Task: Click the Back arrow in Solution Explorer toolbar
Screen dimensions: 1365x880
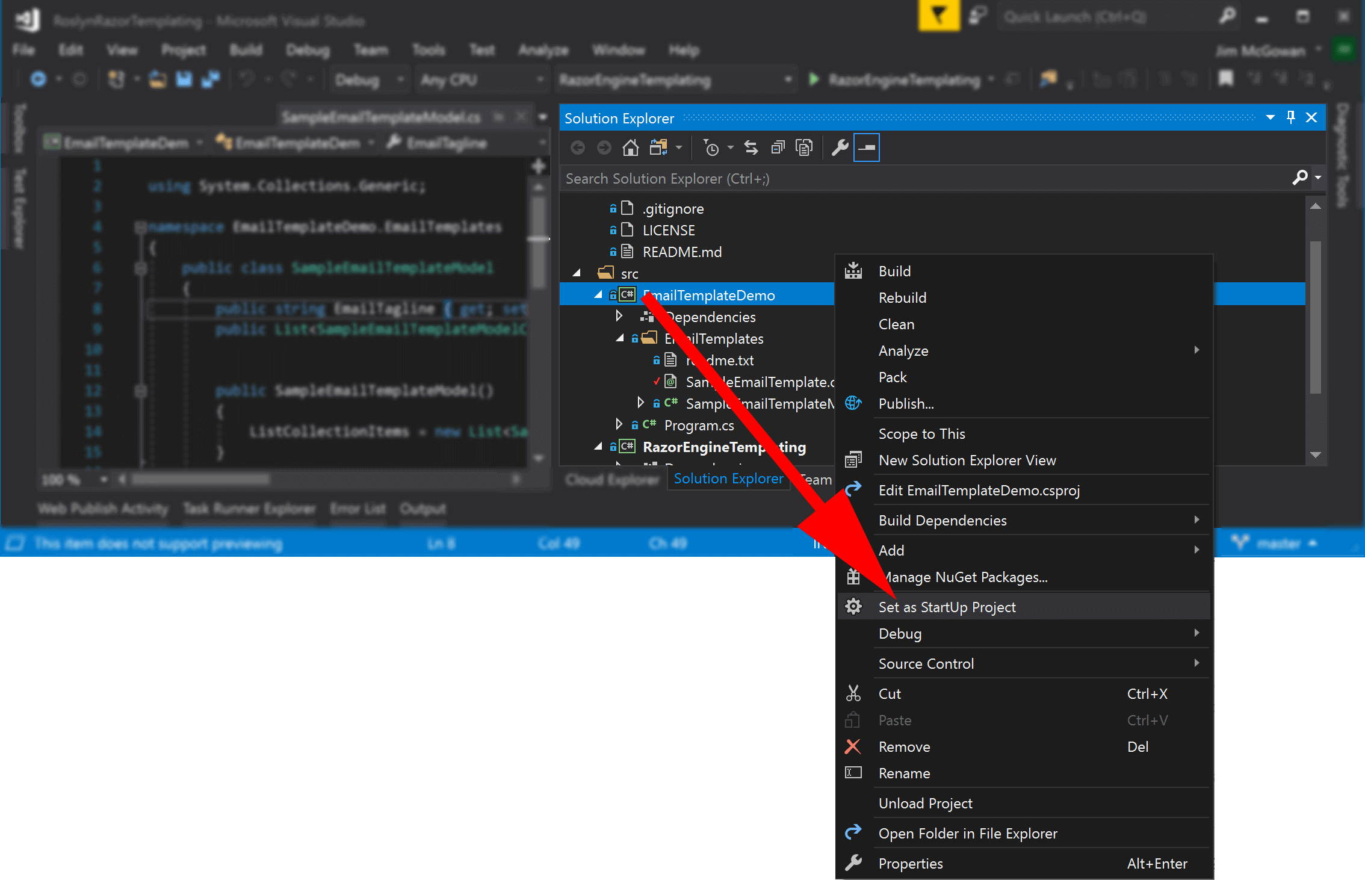Action: 578,148
